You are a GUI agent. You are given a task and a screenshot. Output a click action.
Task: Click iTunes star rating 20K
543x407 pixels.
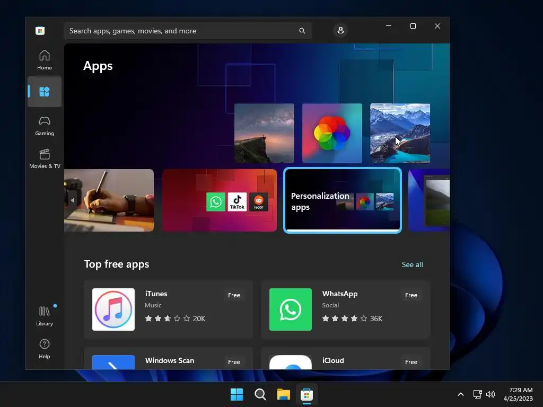click(x=175, y=318)
